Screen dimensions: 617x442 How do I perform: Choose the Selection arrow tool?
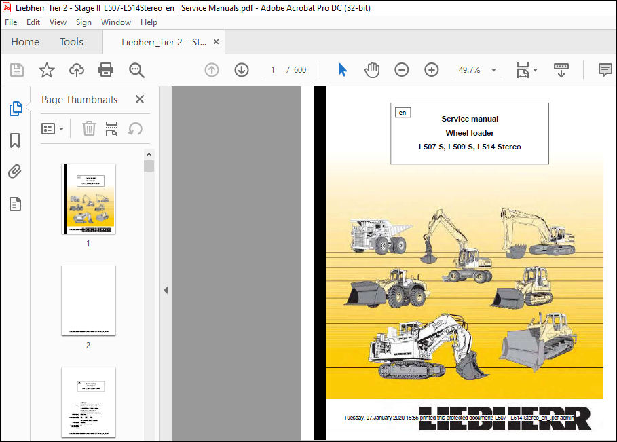click(342, 70)
